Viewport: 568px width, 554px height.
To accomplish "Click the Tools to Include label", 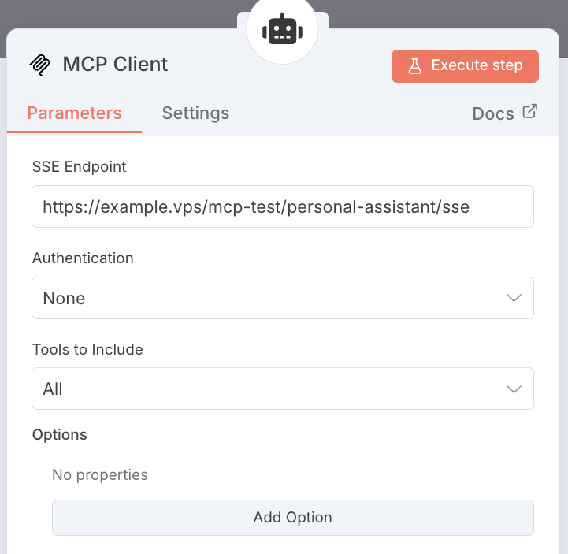I will (x=87, y=349).
